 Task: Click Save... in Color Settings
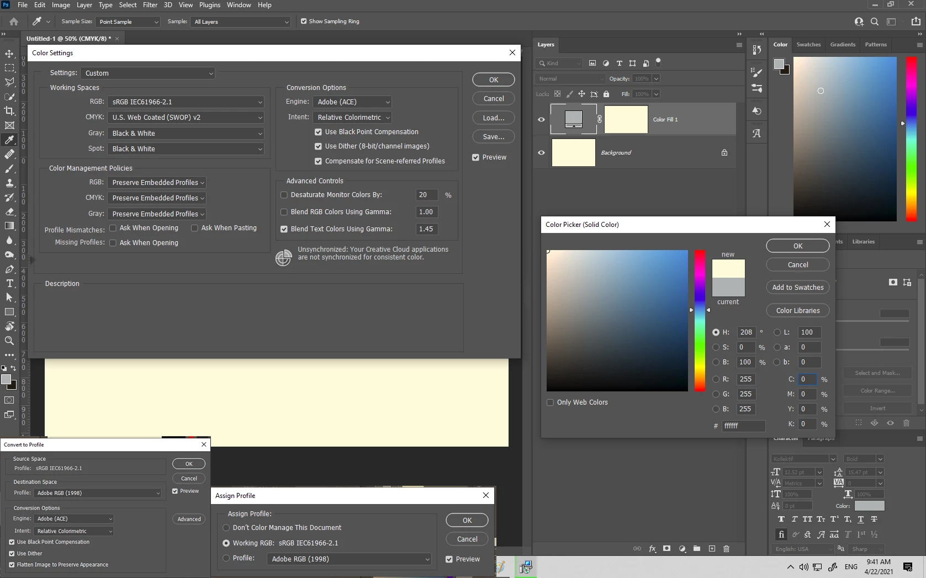(494, 136)
